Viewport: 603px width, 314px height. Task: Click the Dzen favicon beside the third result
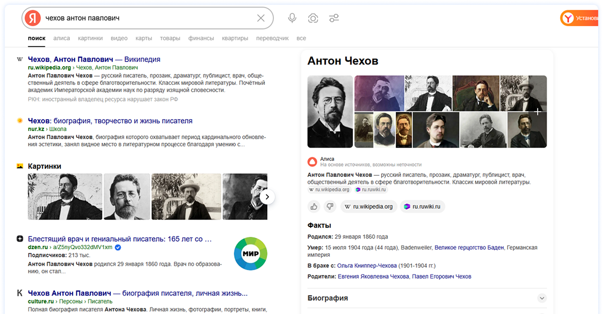click(20, 239)
